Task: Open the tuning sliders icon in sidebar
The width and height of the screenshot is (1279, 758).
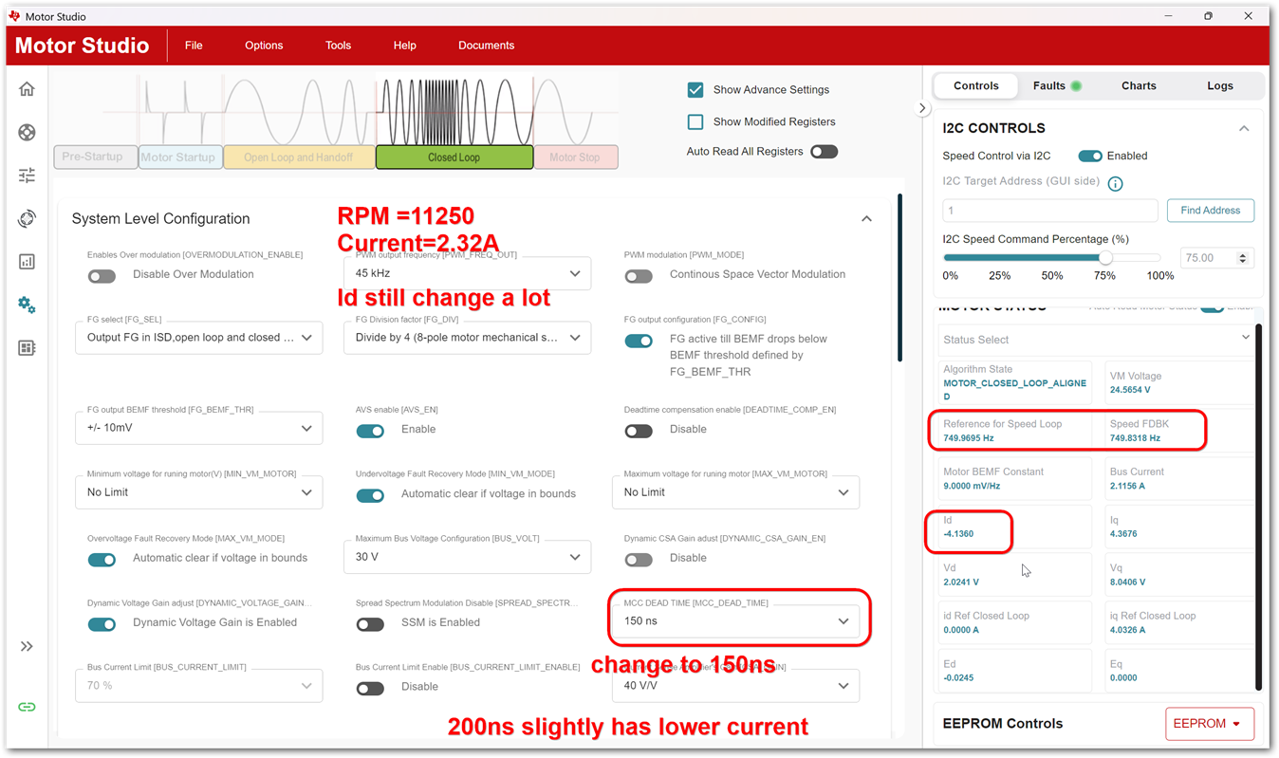Action: coord(27,176)
